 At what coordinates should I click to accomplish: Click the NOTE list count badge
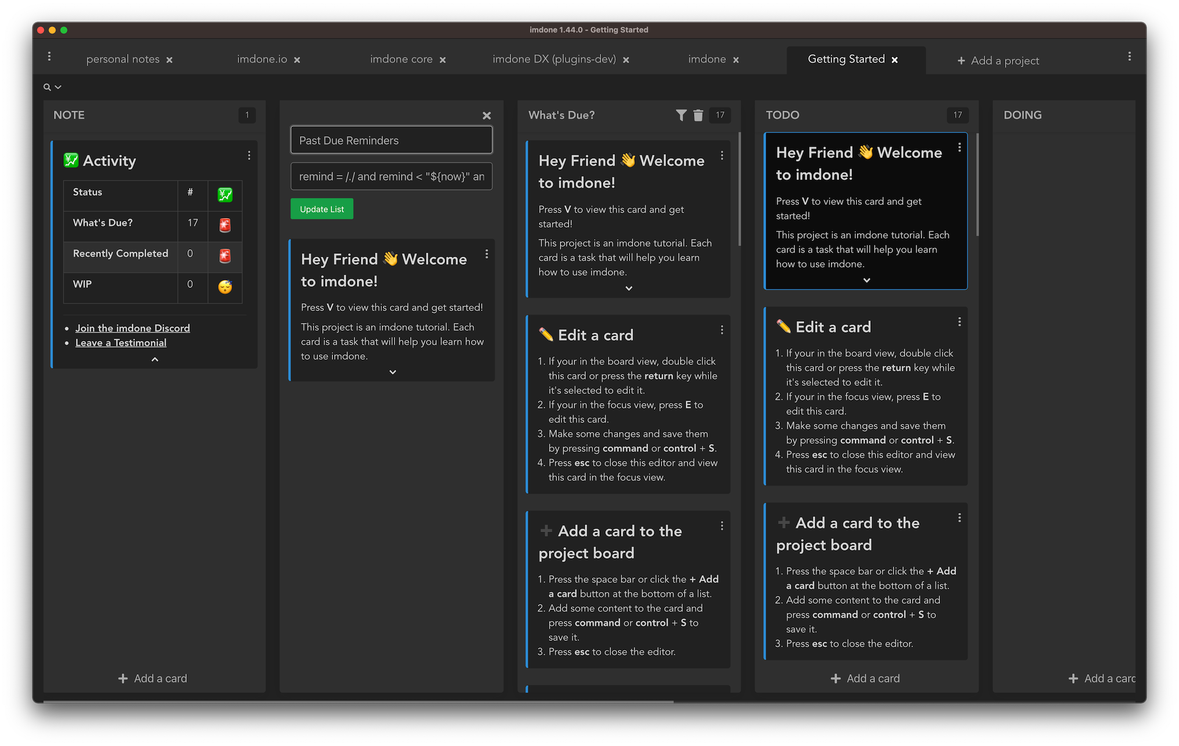(x=247, y=115)
